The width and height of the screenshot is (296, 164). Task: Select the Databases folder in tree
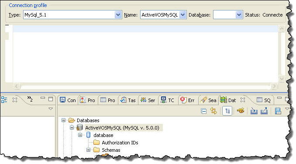[x=84, y=120]
